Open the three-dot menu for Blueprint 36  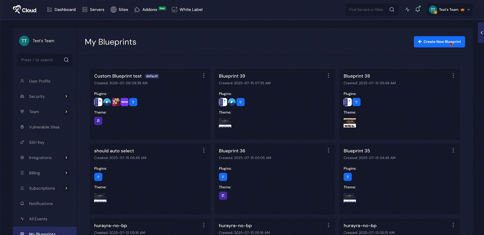click(x=329, y=150)
